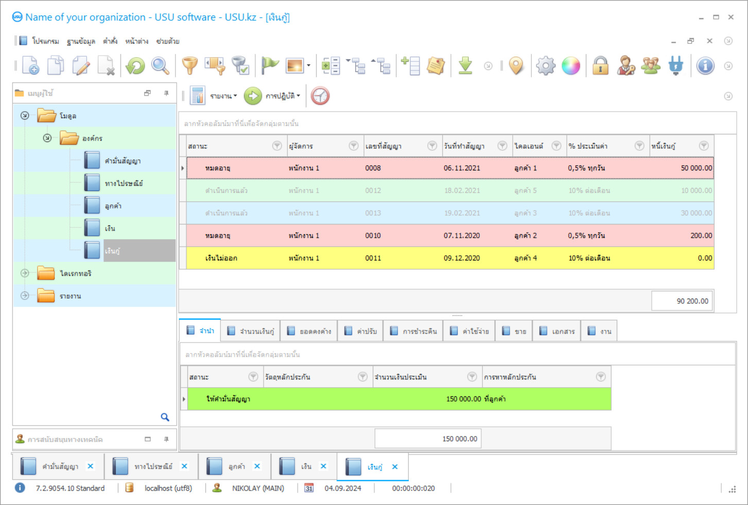748x505 pixels.
Task: Toggle filter on ไคลเอนต์ column header
Action: coord(556,146)
